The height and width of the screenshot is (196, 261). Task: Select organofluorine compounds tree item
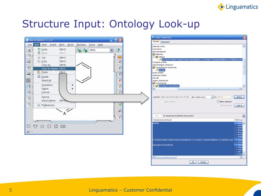pyautogui.click(x=166, y=67)
